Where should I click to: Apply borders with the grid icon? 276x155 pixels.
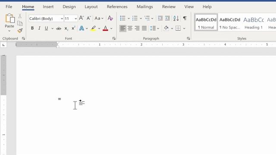178,28
